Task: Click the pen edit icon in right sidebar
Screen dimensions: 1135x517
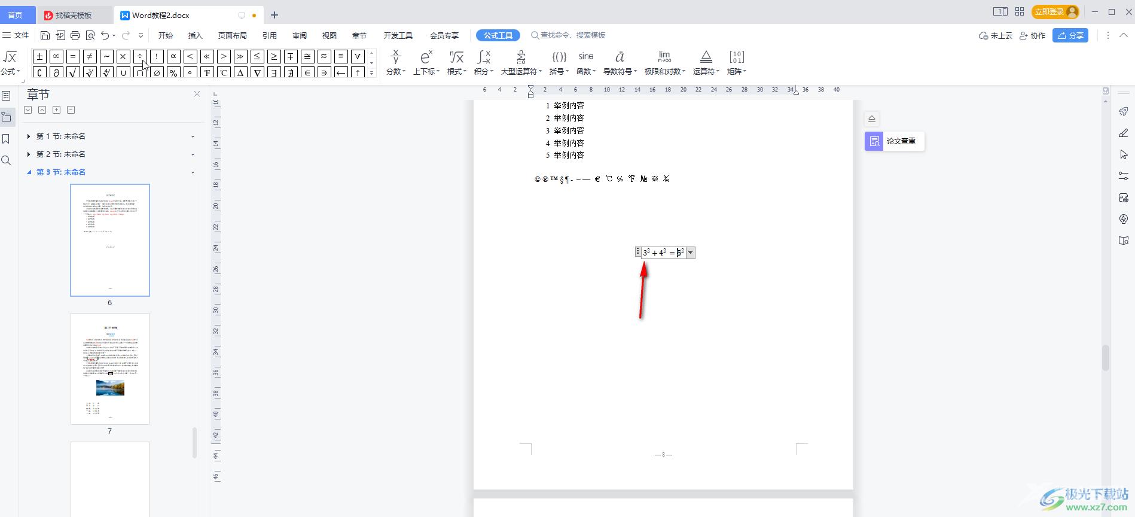Action: click(x=1124, y=133)
